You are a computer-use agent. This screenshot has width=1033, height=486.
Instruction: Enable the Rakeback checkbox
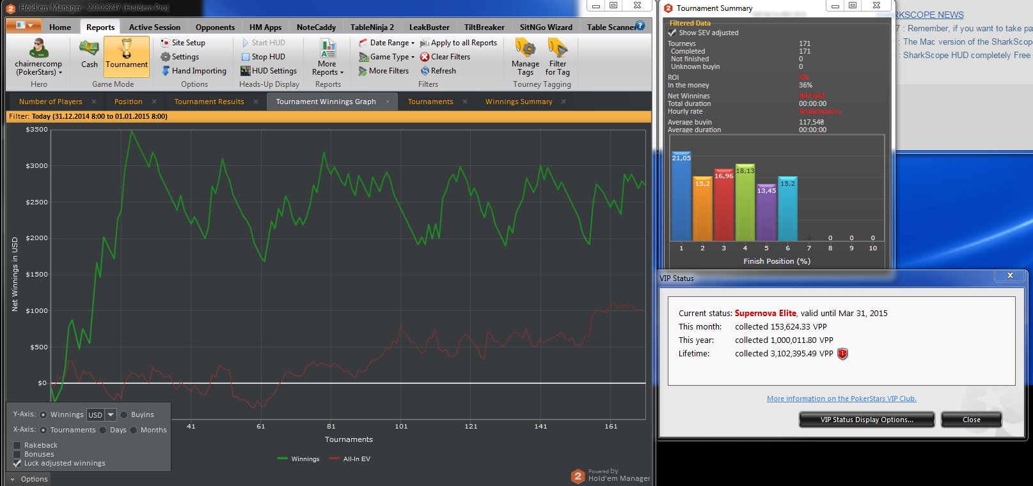[x=17, y=445]
